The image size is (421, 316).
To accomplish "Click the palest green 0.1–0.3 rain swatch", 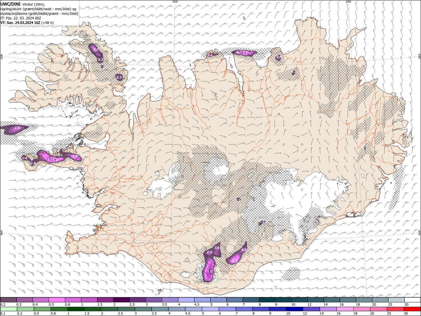I will [x=9, y=309].
